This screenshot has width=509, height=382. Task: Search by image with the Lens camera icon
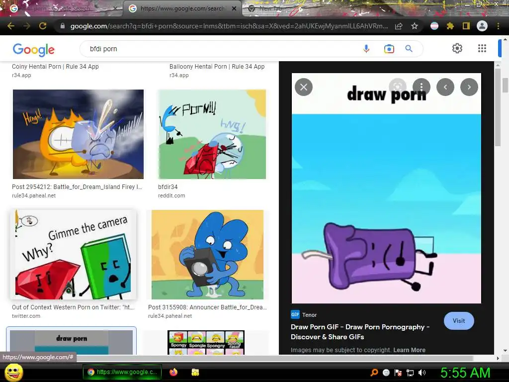coord(389,49)
